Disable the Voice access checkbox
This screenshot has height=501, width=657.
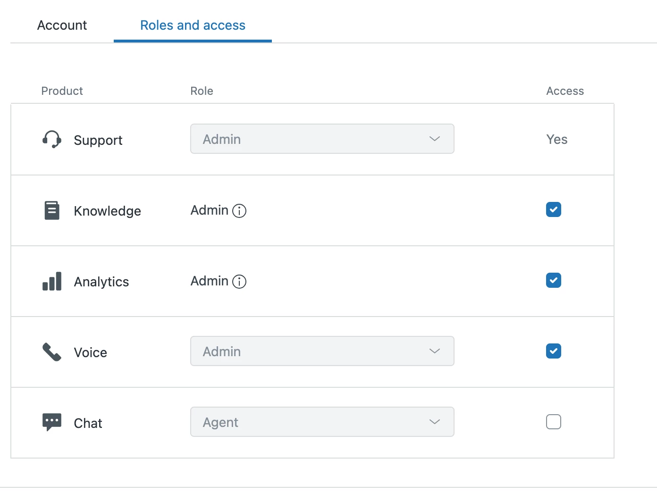tap(553, 351)
